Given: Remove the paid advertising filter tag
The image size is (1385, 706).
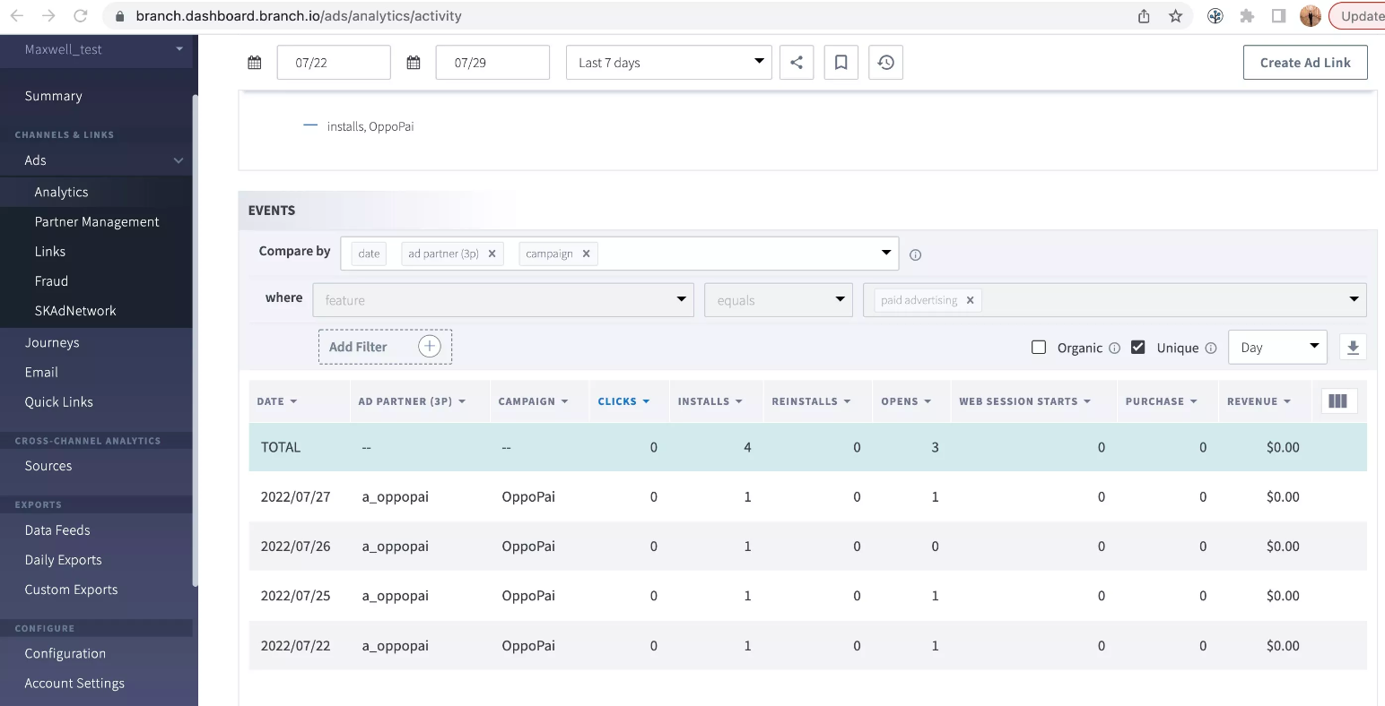Looking at the screenshot, I should tap(970, 300).
